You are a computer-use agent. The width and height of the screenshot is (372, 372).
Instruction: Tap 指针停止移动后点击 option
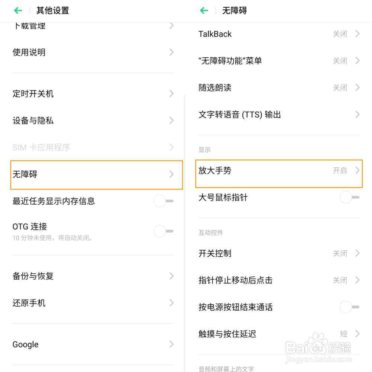[279, 280]
